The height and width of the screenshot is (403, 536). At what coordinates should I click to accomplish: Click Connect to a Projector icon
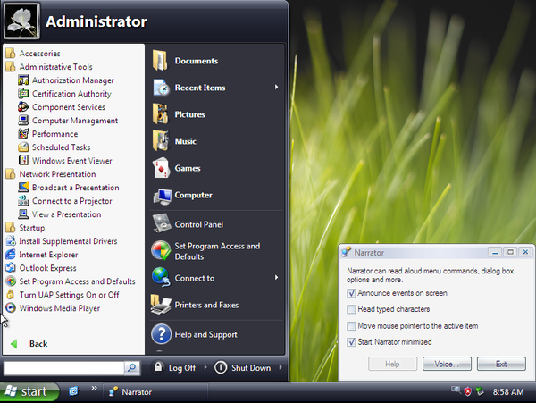pos(23,201)
